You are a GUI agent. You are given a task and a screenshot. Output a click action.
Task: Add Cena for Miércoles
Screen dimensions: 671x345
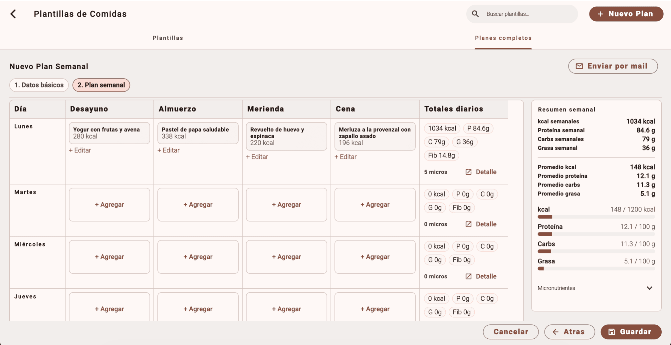(x=375, y=257)
